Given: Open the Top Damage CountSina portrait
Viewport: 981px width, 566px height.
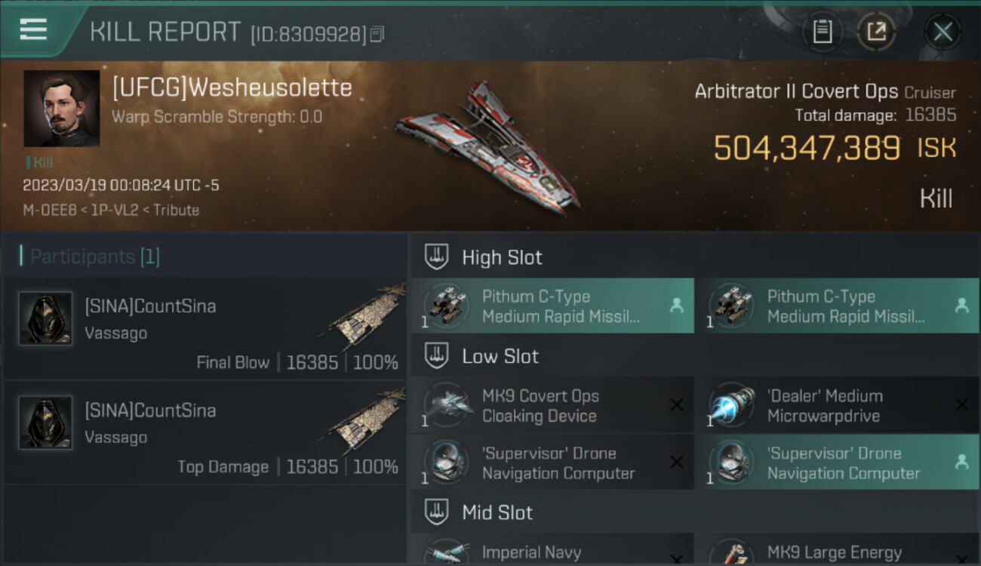Looking at the screenshot, I should [45, 423].
